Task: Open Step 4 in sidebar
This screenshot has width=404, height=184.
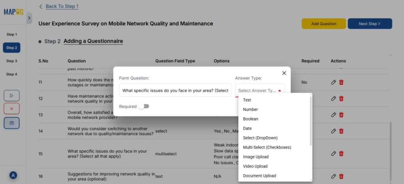Action: [11, 74]
